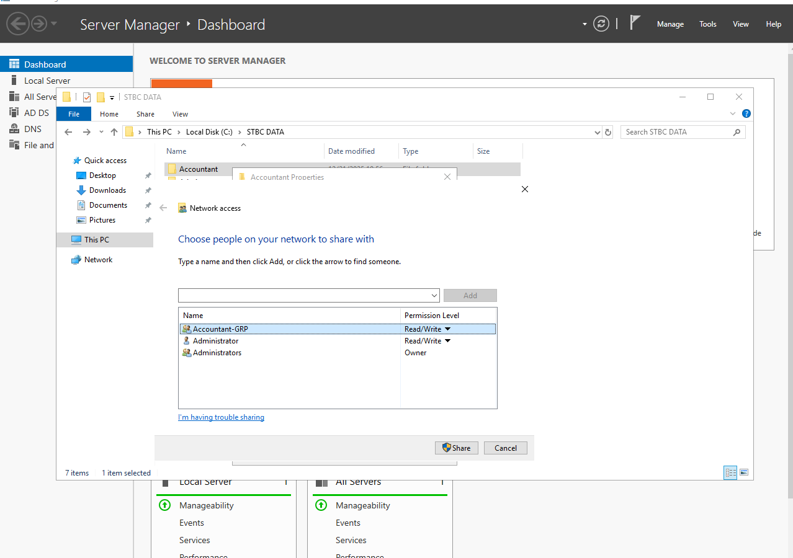Screen dimensions: 793x558
Task: Click the DNS sidebar icon
Action: (x=14, y=129)
